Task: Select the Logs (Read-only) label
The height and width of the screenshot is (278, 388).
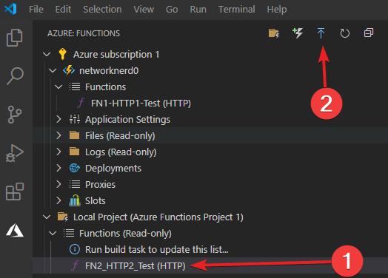Action: point(121,152)
